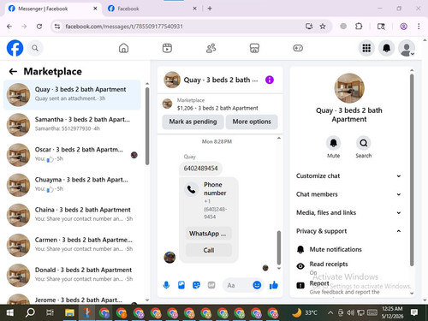Click the Call button in message
Viewport: 428px width, 321px height.
(x=209, y=250)
